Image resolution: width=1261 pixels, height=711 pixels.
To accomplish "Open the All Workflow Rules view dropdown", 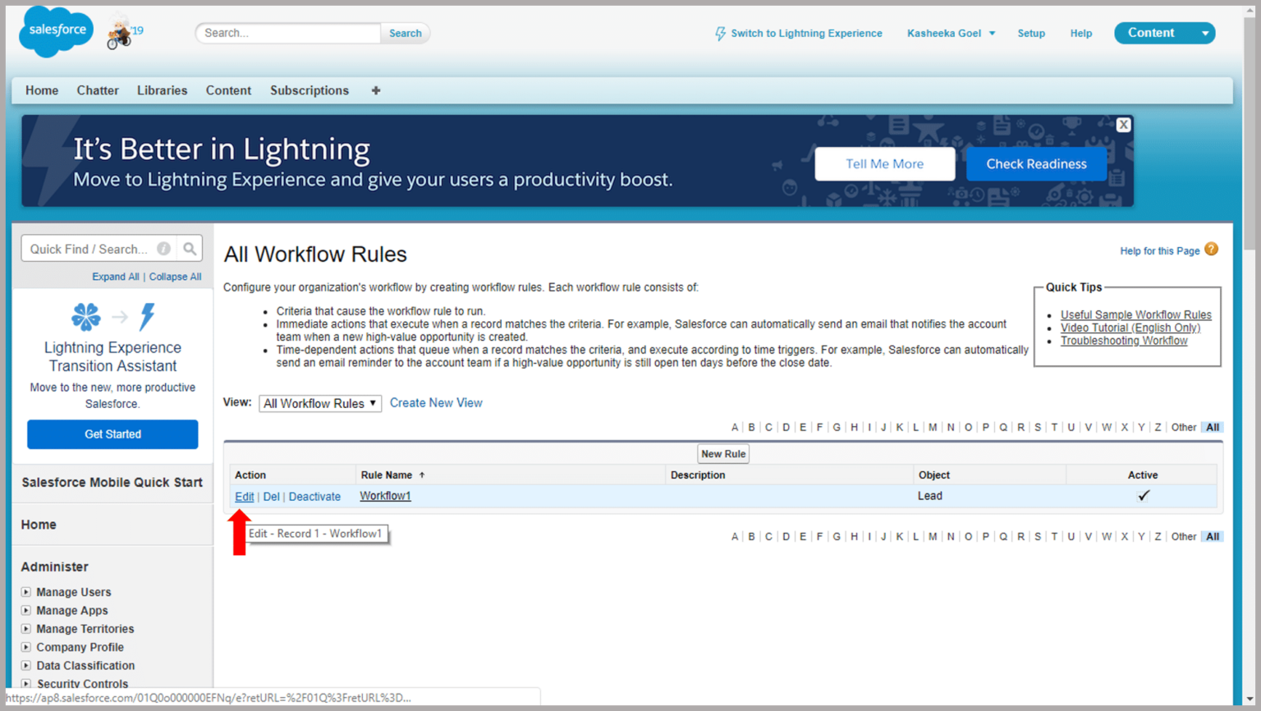I will (319, 403).
